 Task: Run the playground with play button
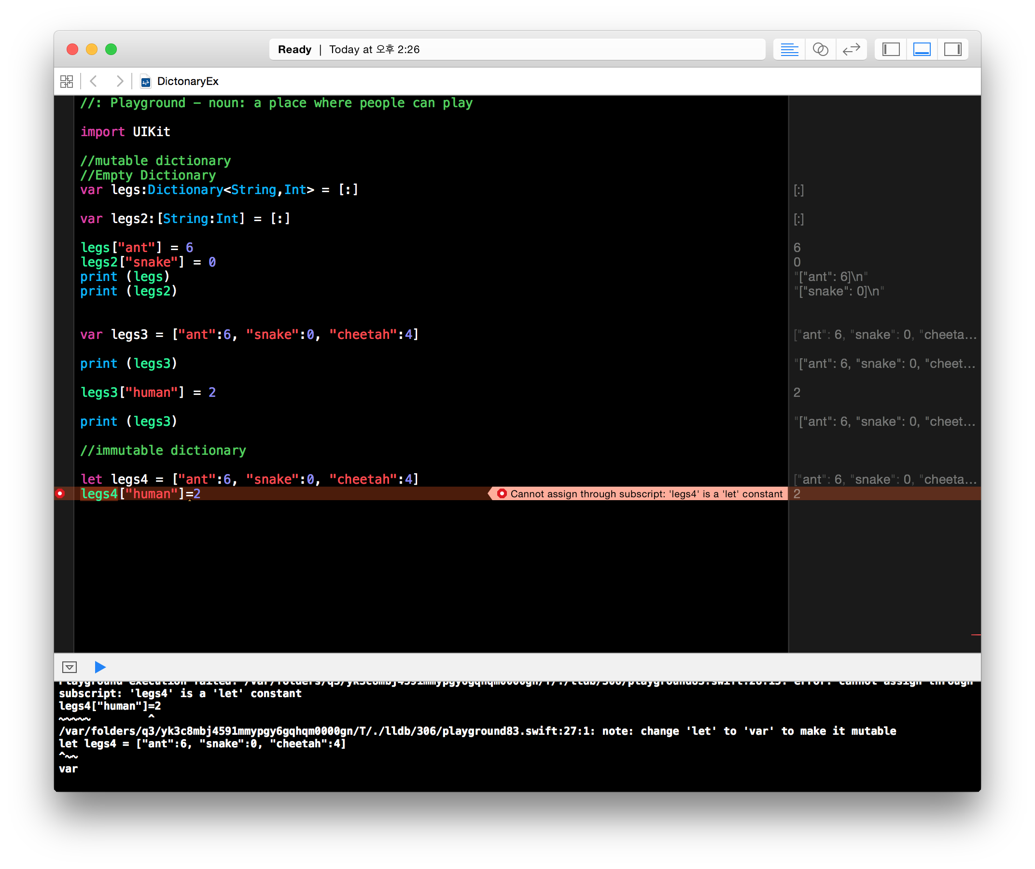coord(100,667)
